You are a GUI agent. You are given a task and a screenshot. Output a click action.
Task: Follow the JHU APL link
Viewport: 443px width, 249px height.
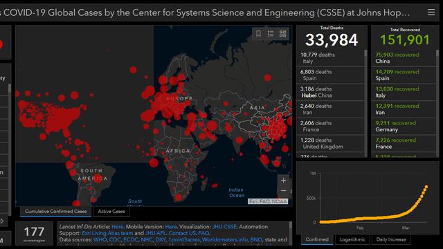point(155,233)
